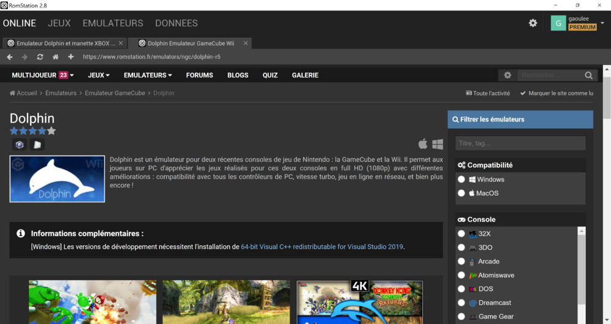Screen dimensions: 611x324
Task: Open a new tab with the plus icon
Action: pos(70,57)
